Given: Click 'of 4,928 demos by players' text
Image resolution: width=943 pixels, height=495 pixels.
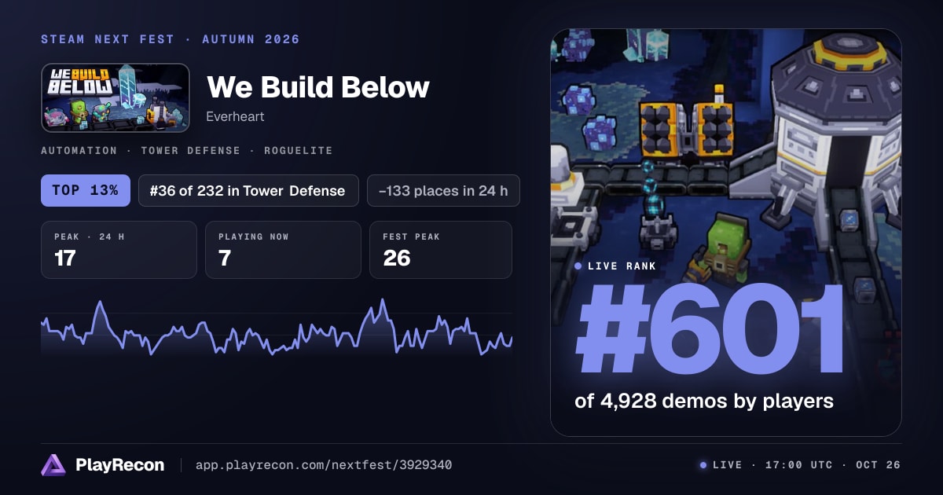Looking at the screenshot, I should (x=704, y=401).
